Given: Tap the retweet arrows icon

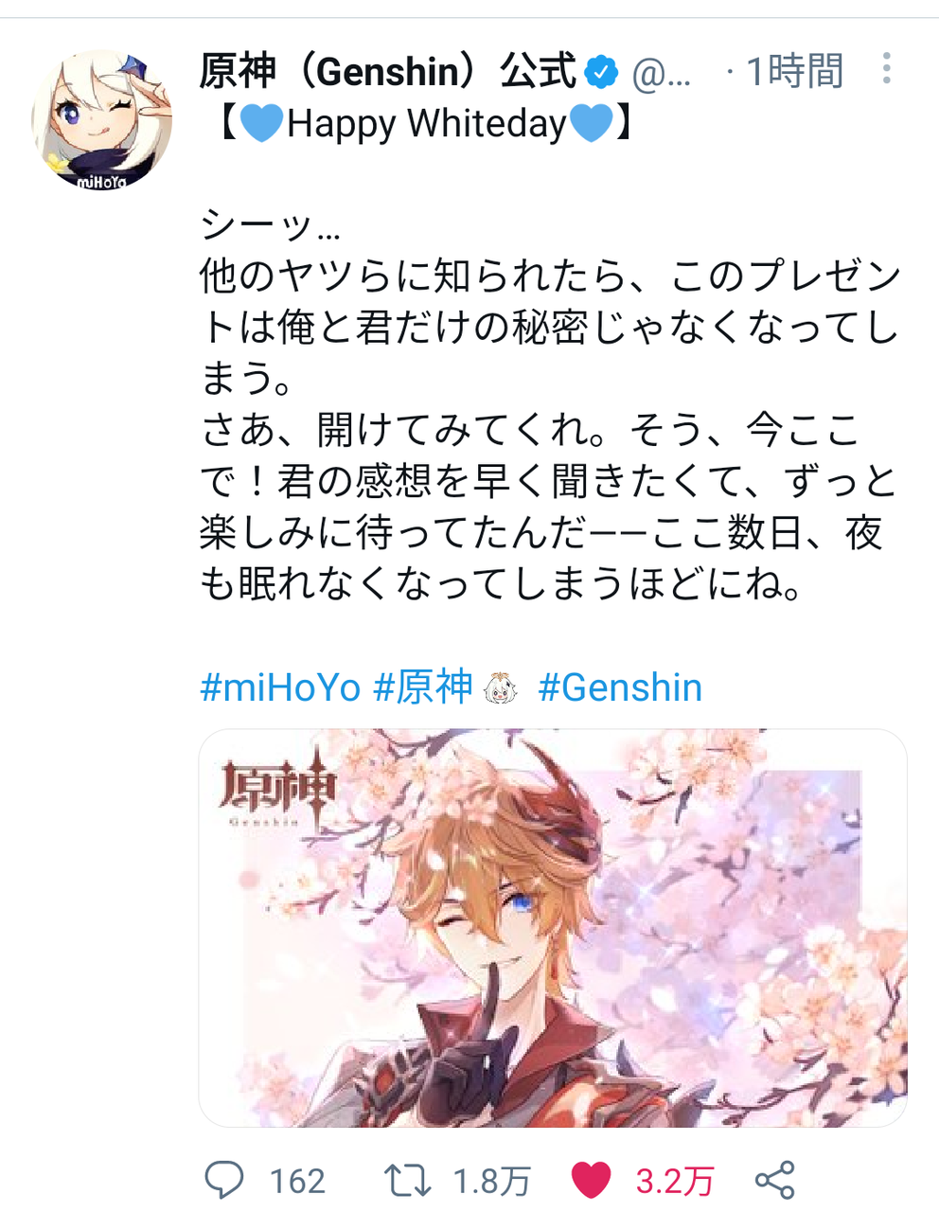Looking at the screenshot, I should (x=407, y=1180).
